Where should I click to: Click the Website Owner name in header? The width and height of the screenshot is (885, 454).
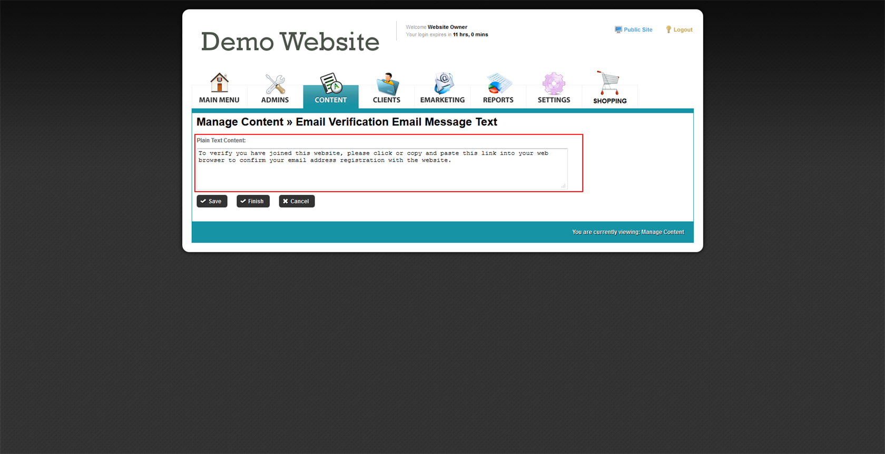pyautogui.click(x=447, y=27)
